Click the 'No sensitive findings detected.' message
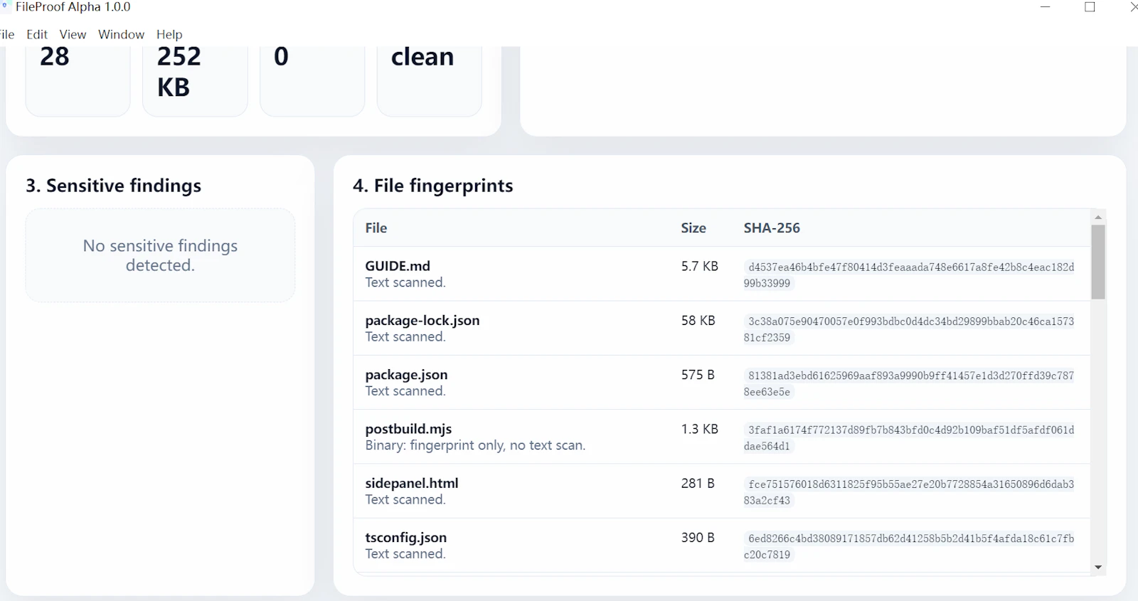Image resolution: width=1138 pixels, height=601 pixels. pos(160,255)
